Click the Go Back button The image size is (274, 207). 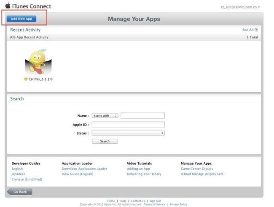point(19,192)
